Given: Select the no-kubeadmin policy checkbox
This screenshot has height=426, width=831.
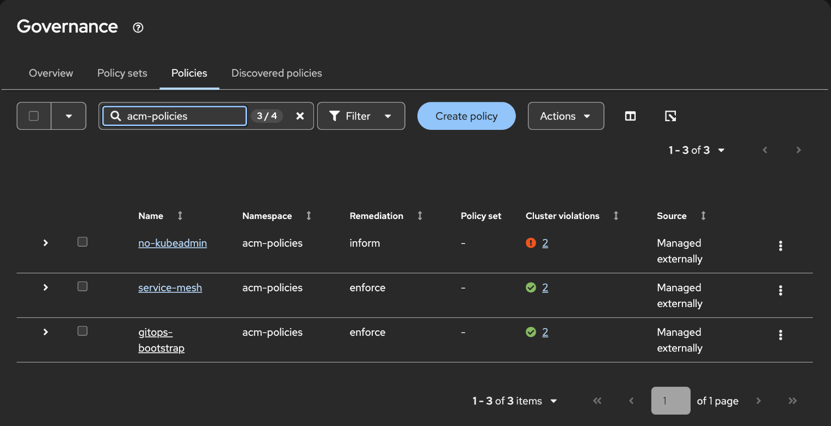Looking at the screenshot, I should (x=82, y=242).
